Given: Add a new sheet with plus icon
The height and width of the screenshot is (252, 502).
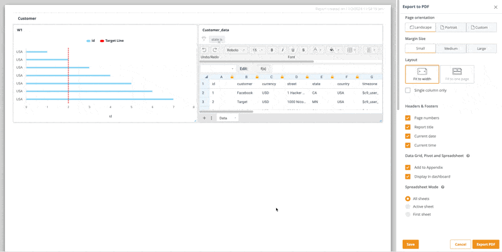Looking at the screenshot, I should [204, 118].
